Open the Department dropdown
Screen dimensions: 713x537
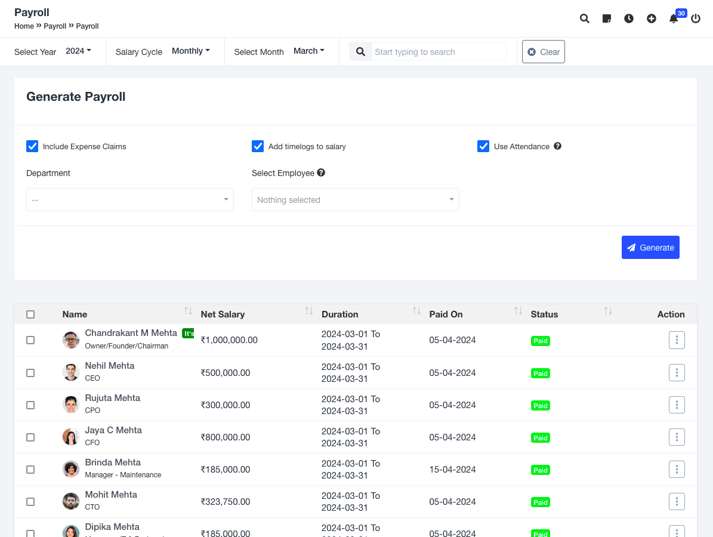click(x=129, y=199)
